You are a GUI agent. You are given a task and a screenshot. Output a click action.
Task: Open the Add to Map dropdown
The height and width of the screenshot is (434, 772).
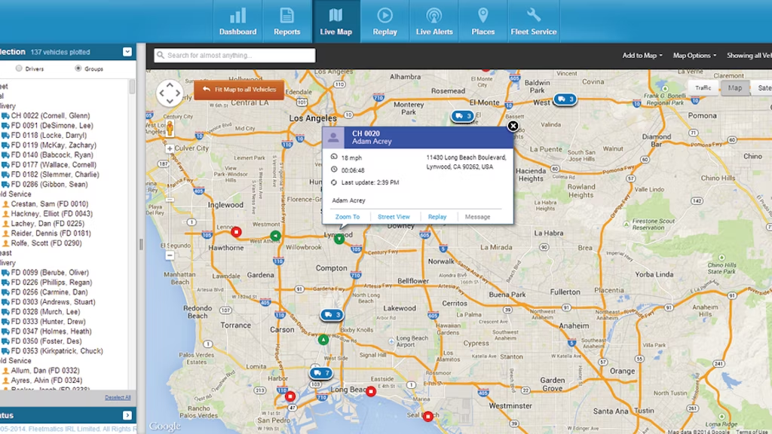pos(642,56)
